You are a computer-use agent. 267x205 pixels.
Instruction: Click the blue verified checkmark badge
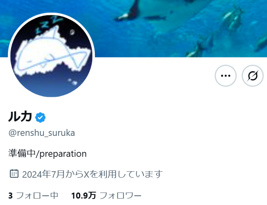point(40,117)
